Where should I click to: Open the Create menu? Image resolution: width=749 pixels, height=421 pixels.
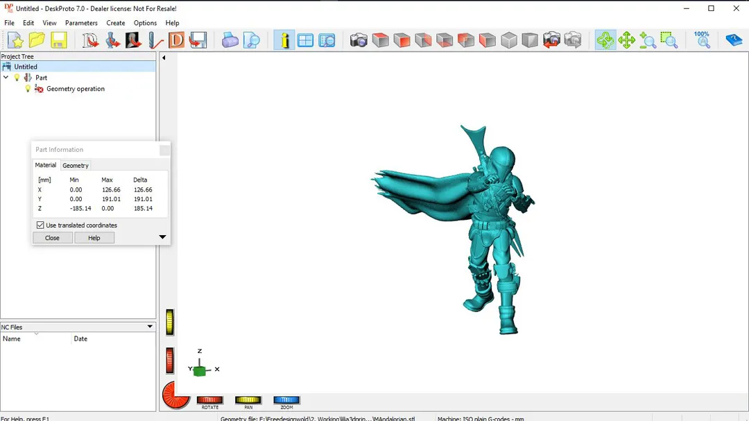[x=116, y=23]
